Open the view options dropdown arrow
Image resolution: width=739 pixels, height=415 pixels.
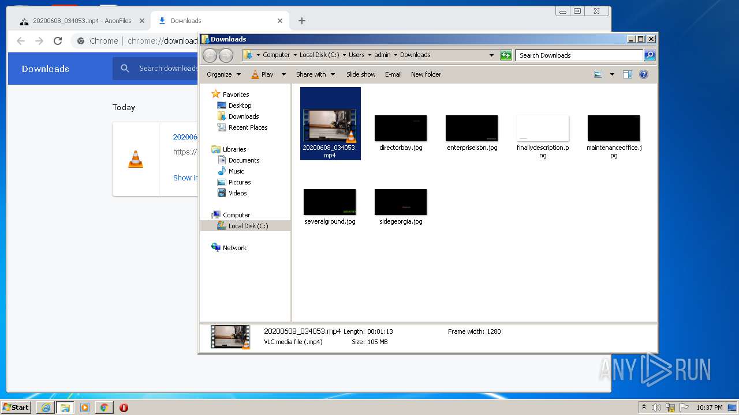(612, 74)
